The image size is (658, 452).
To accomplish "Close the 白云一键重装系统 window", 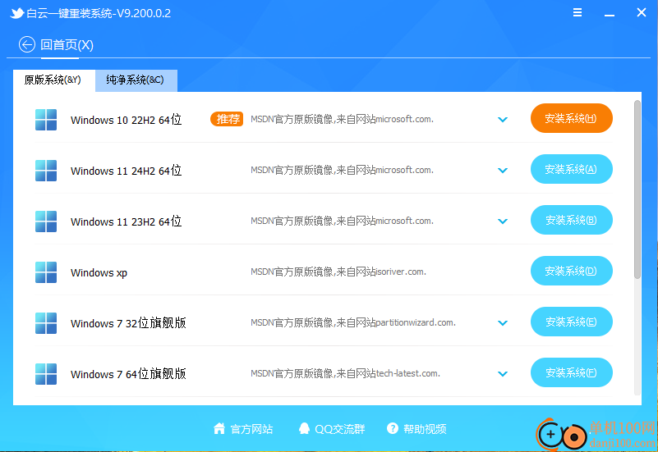I will (642, 12).
